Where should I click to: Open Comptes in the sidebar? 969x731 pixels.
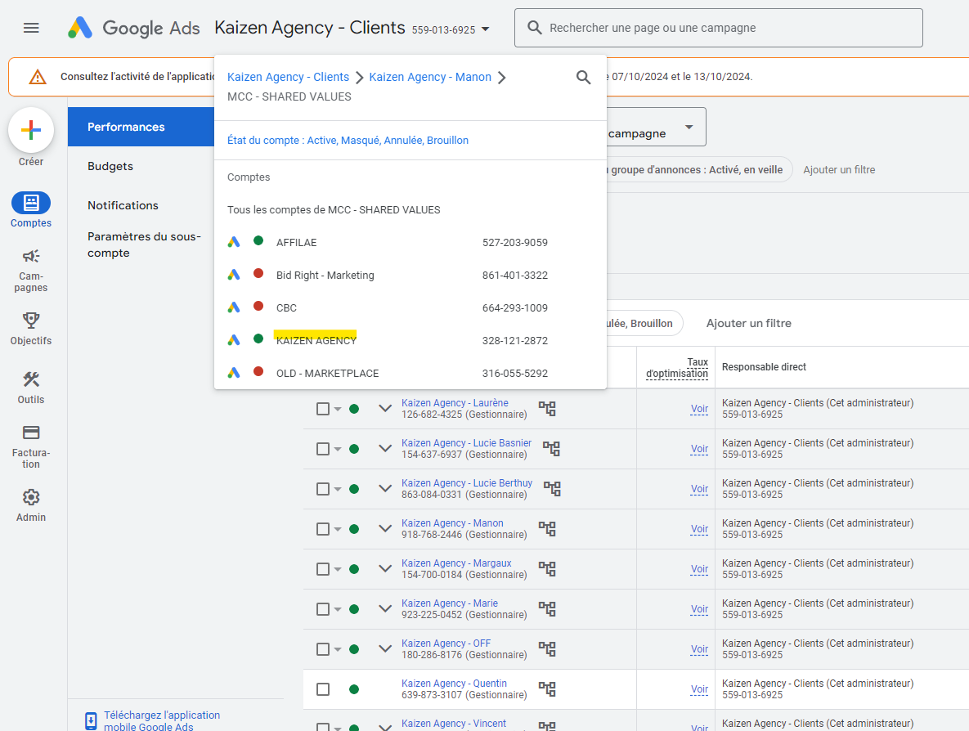(31, 210)
